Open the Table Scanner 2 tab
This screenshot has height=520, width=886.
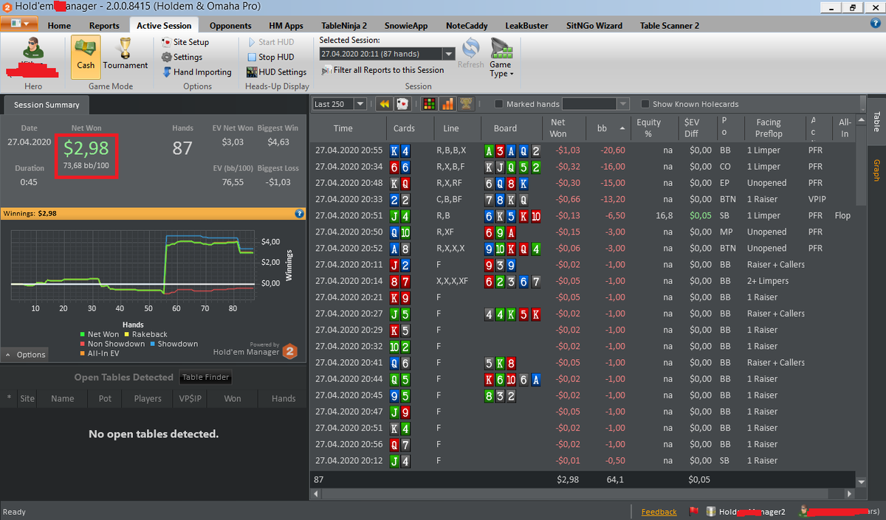click(x=670, y=25)
